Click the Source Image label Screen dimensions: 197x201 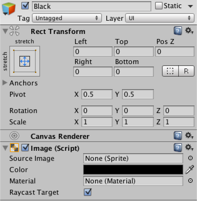32,159
